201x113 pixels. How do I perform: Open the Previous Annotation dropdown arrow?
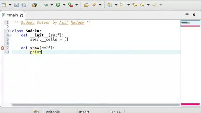[x=128, y=5]
